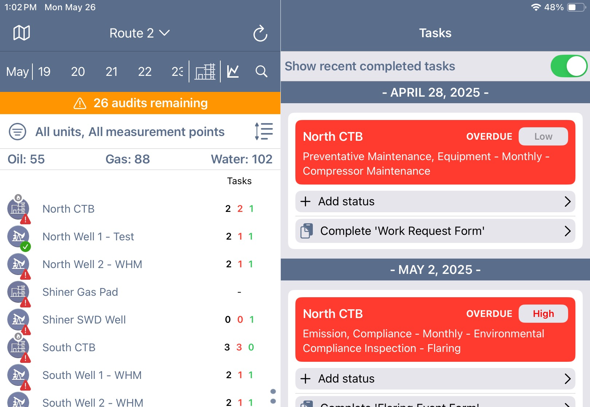
Task: Toggle the High priority badge
Action: [543, 314]
